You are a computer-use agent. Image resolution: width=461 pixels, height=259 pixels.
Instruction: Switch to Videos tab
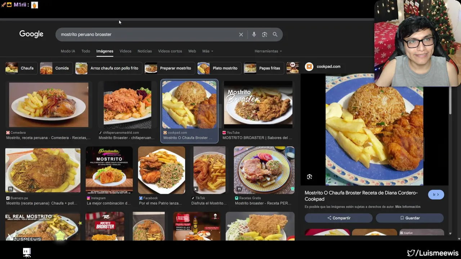(125, 51)
